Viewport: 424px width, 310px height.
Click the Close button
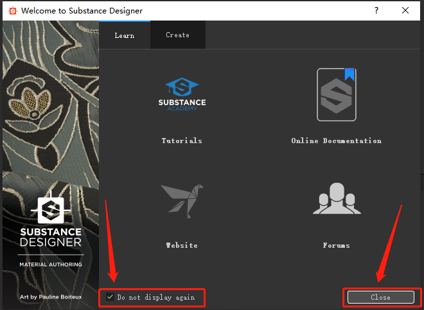(x=381, y=297)
